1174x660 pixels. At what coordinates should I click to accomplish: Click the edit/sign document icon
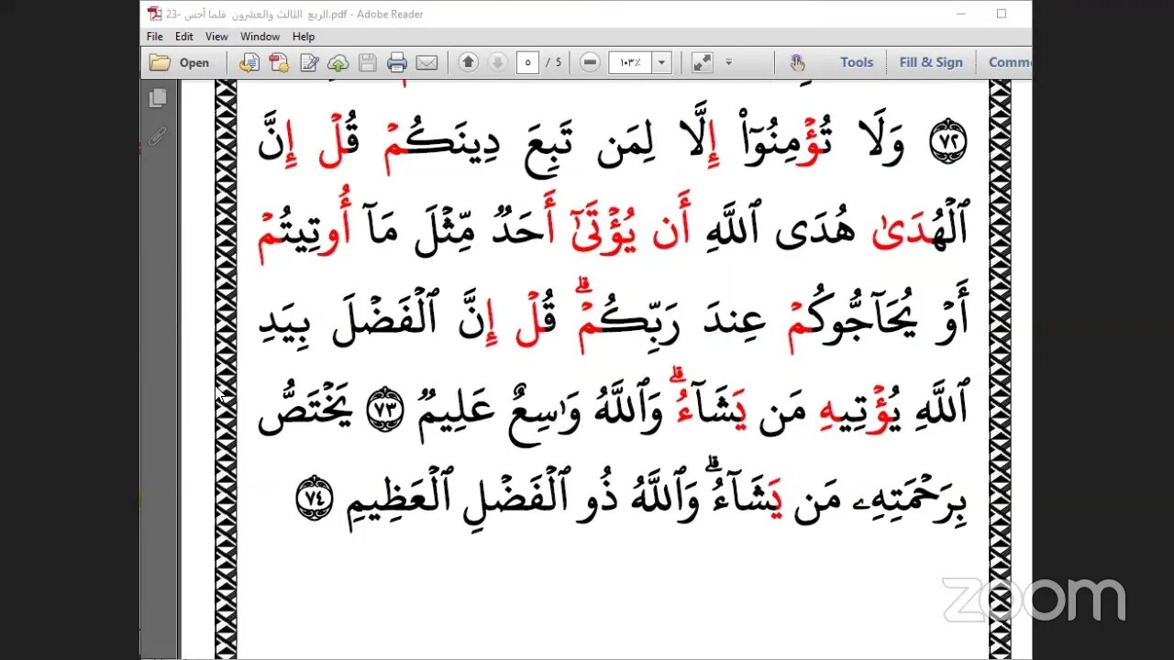click(x=309, y=62)
